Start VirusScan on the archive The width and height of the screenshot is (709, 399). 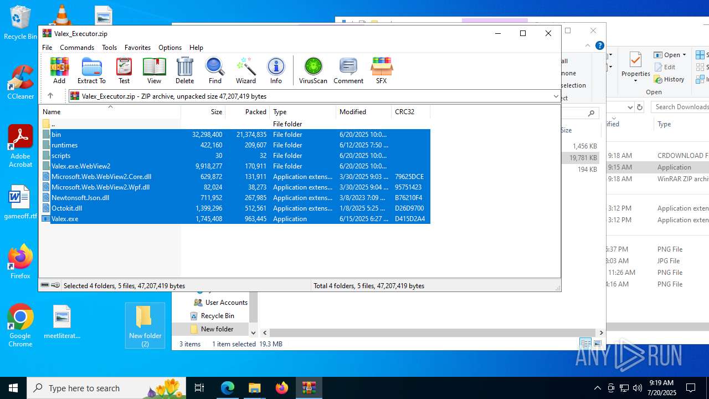(x=313, y=70)
